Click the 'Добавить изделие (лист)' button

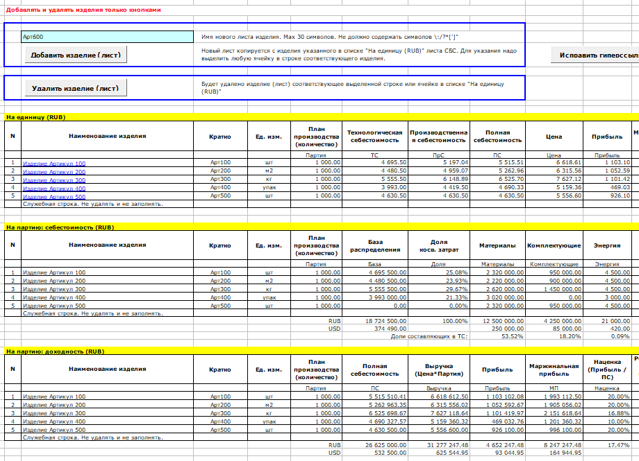(76, 55)
